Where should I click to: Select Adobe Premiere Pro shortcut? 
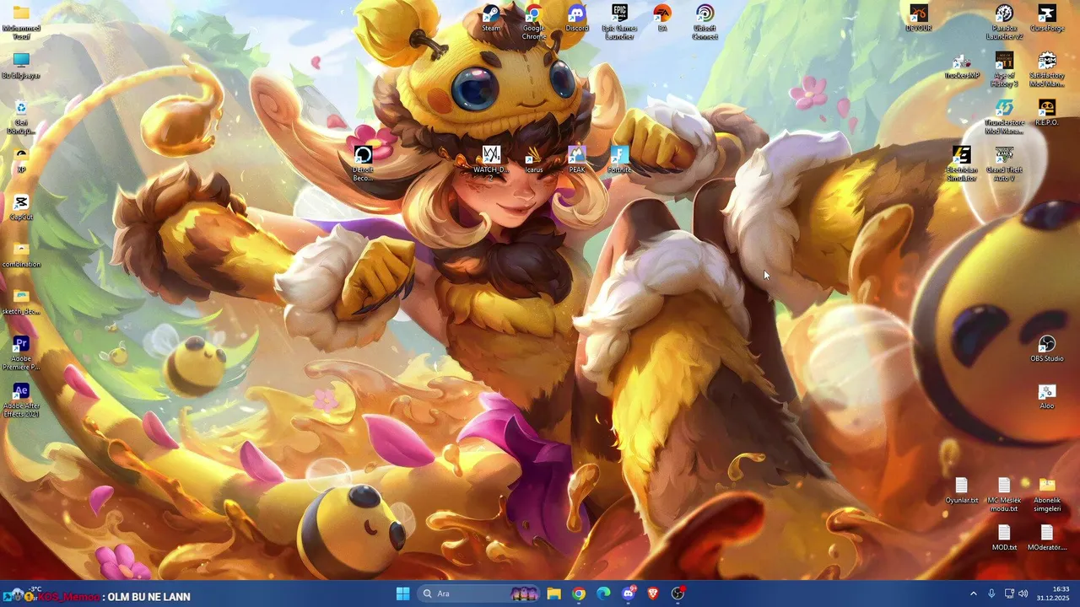coord(21,353)
